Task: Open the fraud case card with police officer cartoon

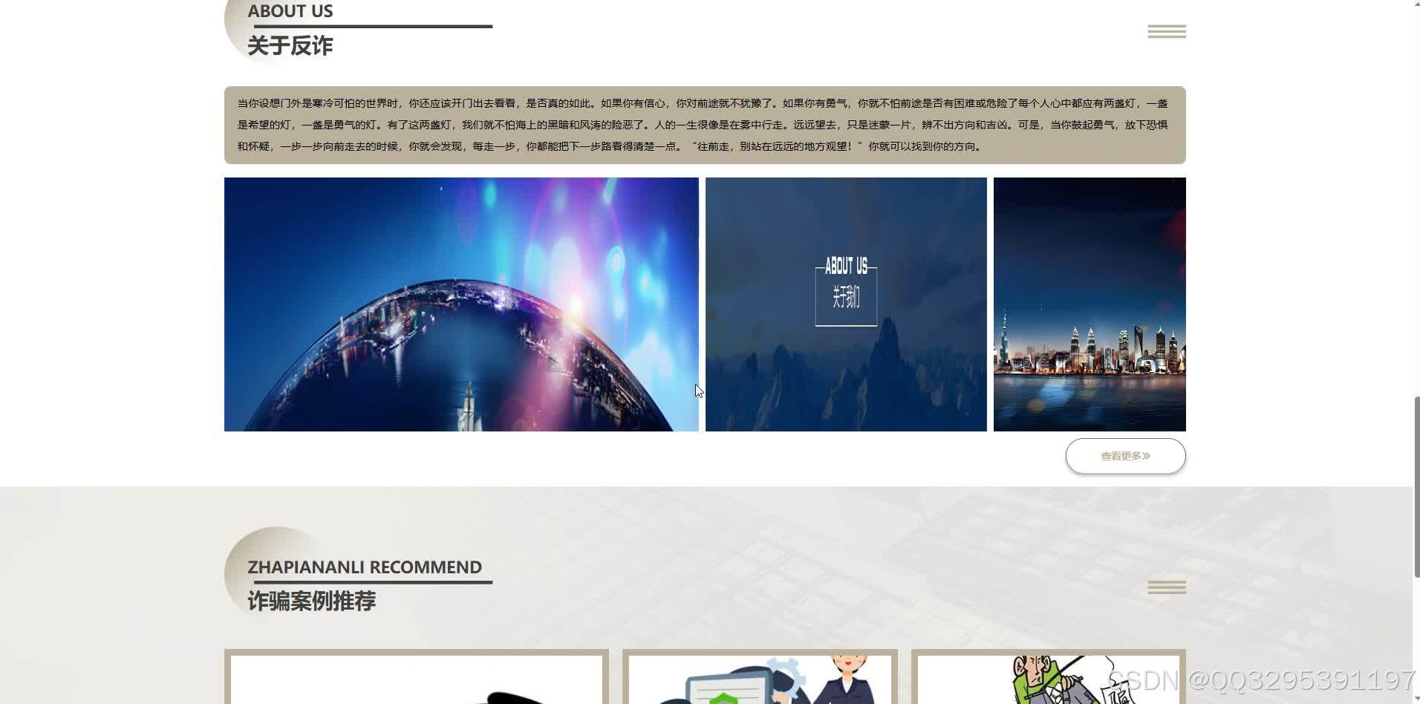Action: click(x=760, y=677)
